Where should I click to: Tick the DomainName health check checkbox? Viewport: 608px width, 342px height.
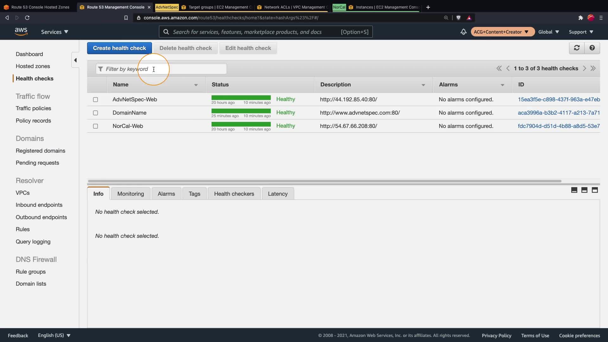pos(95,113)
